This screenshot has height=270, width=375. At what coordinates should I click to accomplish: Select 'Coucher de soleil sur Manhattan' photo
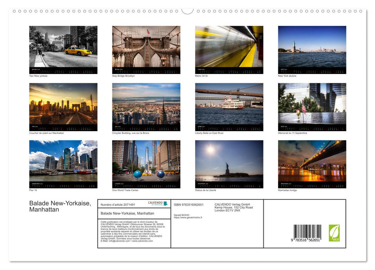coord(63,105)
